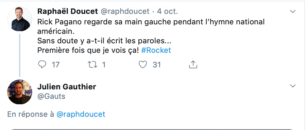Click the @raphdoucet handle beside the author name
Viewport: 306px width, 130px height.
tap(125, 12)
